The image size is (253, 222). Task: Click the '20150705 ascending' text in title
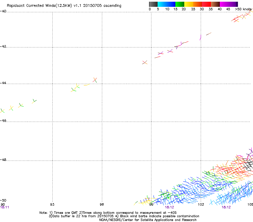[x=102, y=6]
